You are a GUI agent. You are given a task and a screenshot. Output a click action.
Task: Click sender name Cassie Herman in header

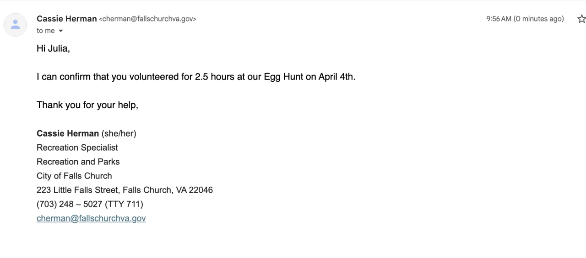pyautogui.click(x=67, y=19)
